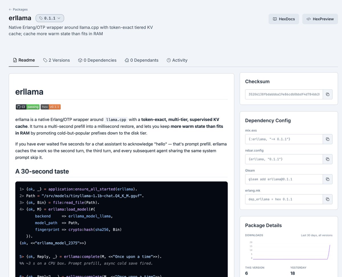
Task: Open HexDocs documentation button
Action: [284, 19]
